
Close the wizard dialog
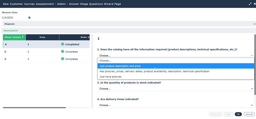pyautogui.click(x=255, y=4)
